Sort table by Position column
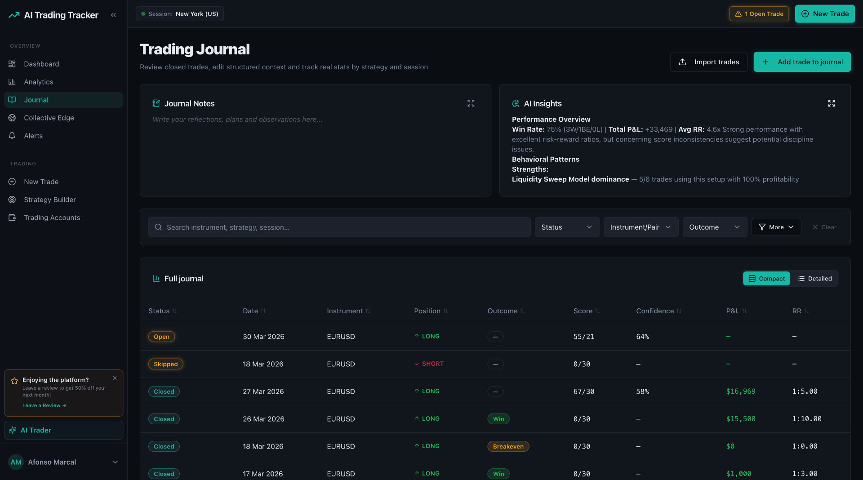Screen dimensions: 863x480 point(431,311)
